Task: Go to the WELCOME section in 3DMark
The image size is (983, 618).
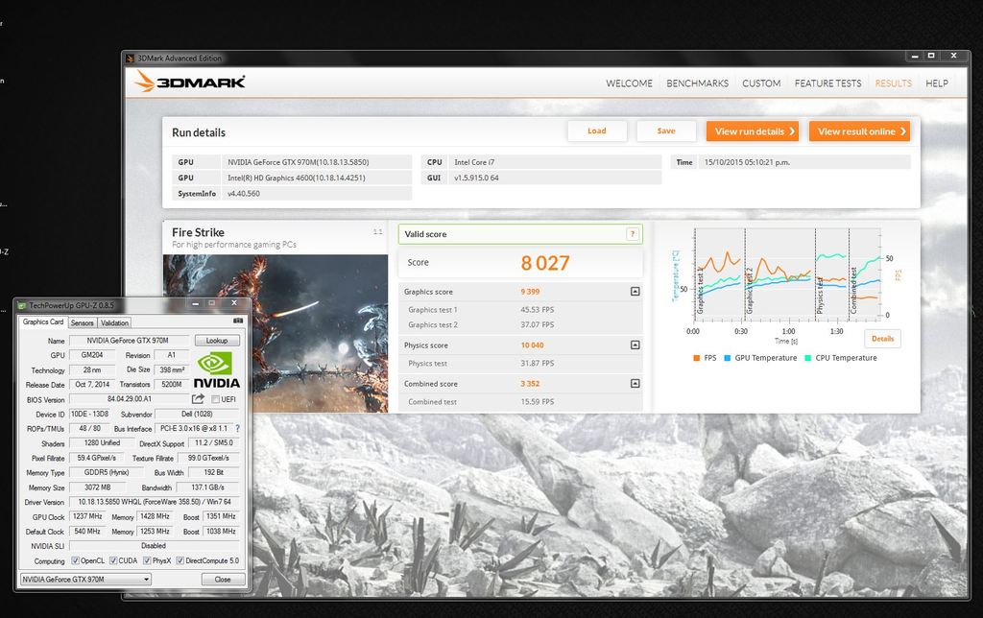Action: pos(629,83)
